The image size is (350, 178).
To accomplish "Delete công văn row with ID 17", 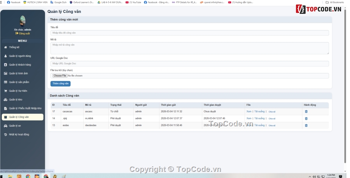I will pyautogui.click(x=306, y=112).
